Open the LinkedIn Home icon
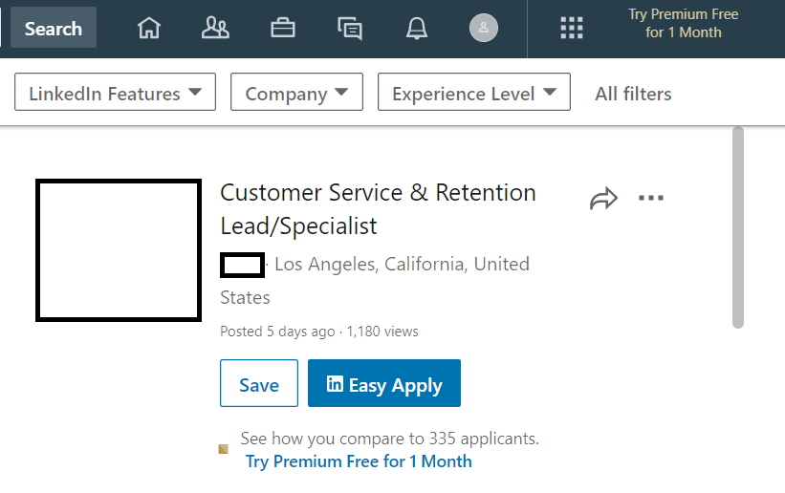Screen dimensions: 785x493 (x=149, y=28)
